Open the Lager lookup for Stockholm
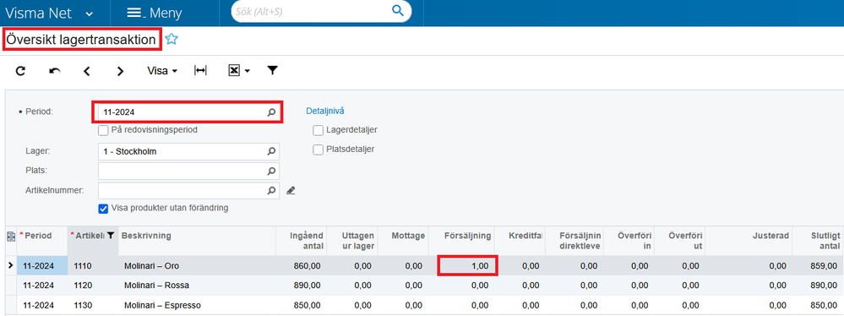This screenshot has width=844, height=316. click(271, 152)
